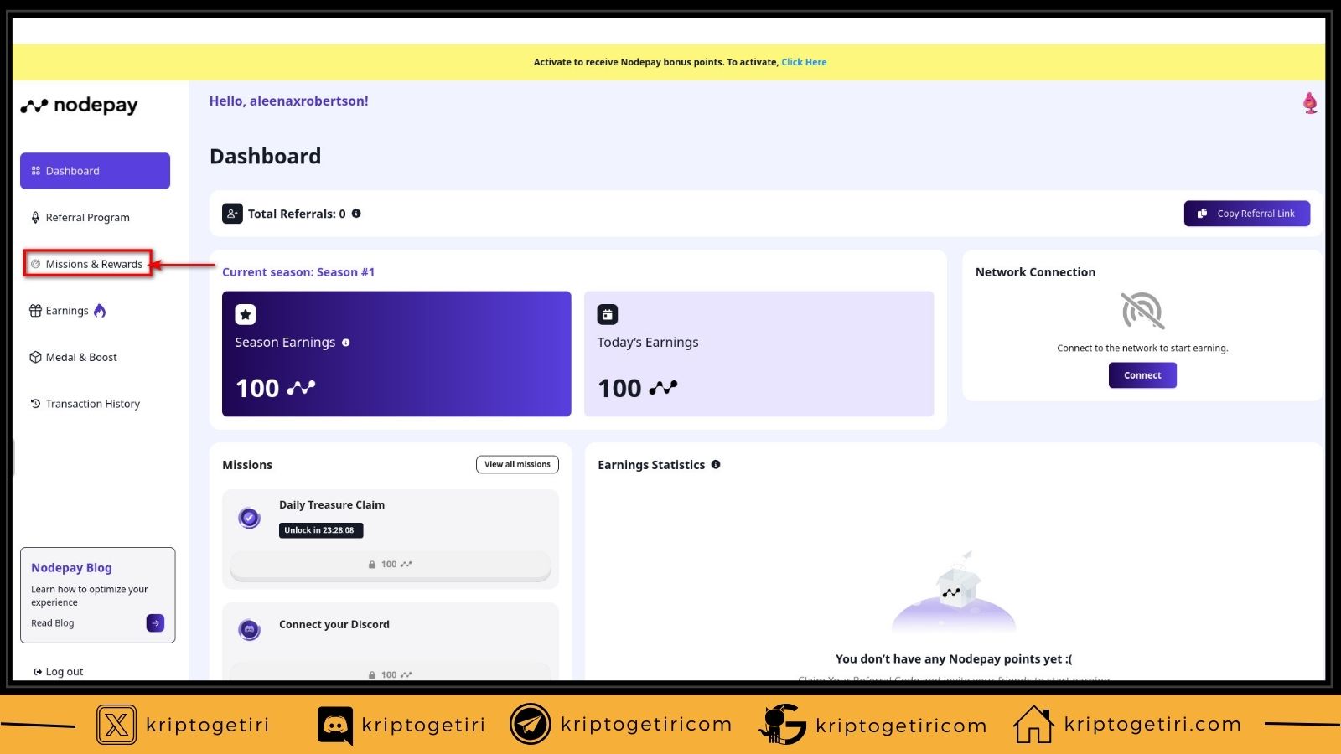This screenshot has width=1341, height=754.
Task: Show Season Earnings info icon
Action: coord(346,343)
